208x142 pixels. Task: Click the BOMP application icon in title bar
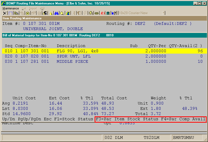[3, 3]
